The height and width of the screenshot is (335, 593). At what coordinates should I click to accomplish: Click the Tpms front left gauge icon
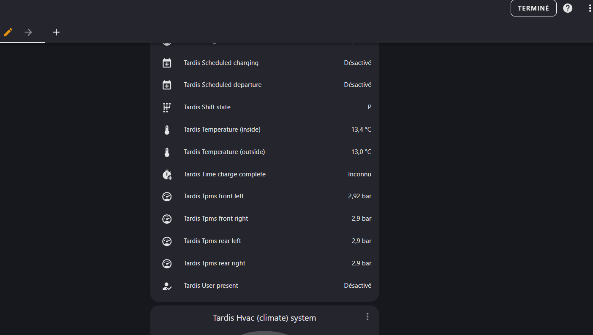click(x=167, y=197)
